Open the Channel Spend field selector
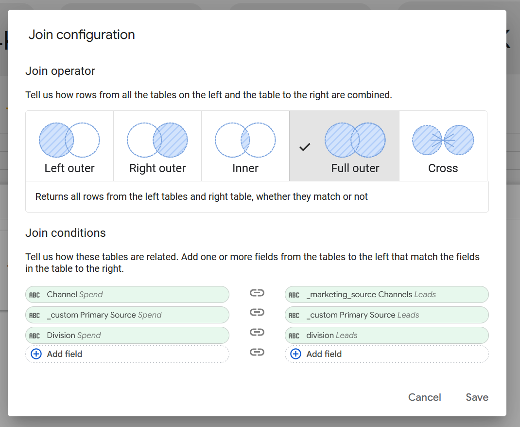The width and height of the screenshot is (520, 427). [127, 295]
